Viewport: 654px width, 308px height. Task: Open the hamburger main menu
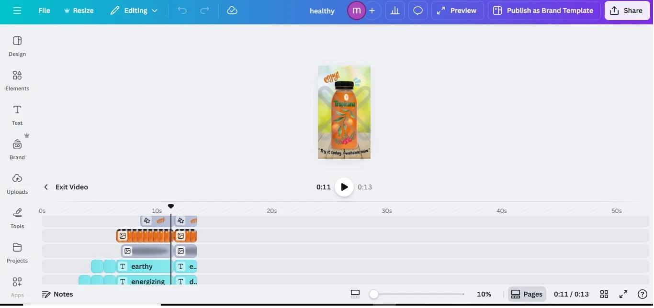[x=17, y=11]
